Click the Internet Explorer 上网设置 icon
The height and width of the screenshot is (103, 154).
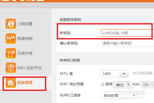(x=11, y=24)
